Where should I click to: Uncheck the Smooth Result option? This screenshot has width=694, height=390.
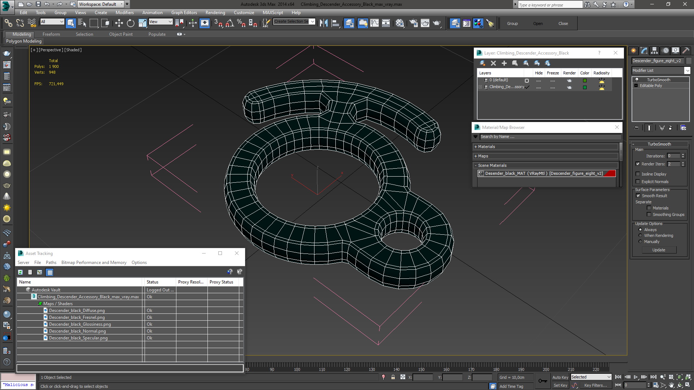click(638, 196)
